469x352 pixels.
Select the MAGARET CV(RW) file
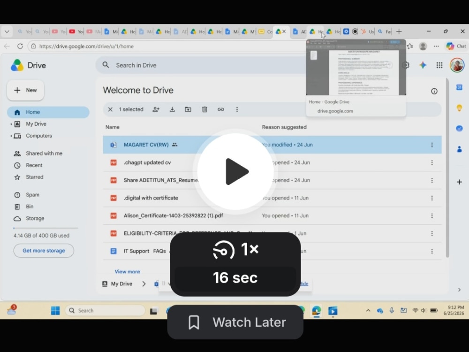click(x=272, y=145)
